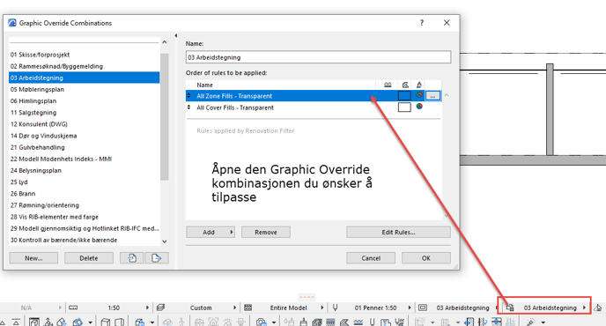The width and height of the screenshot is (606, 326).
Task: Open the Custom layer combination popup
Action: 234,307
